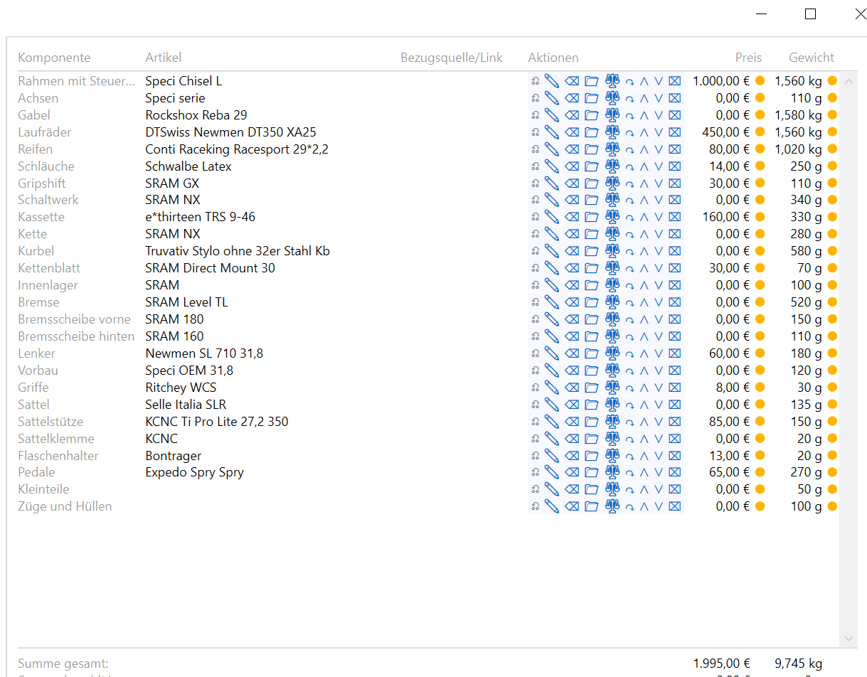The image size is (867, 677).
Task: Click the link icon in the Innenlager row
Action: 536,285
